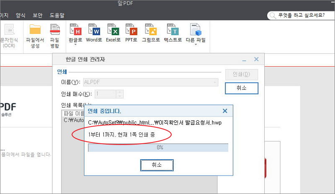The height and width of the screenshot is (194, 335).
Task: Click the 0% print progress bar
Action: (x=158, y=147)
